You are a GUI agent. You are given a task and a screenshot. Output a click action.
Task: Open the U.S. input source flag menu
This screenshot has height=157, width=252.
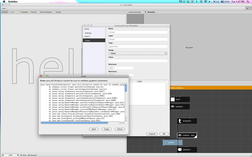coord(216,2)
